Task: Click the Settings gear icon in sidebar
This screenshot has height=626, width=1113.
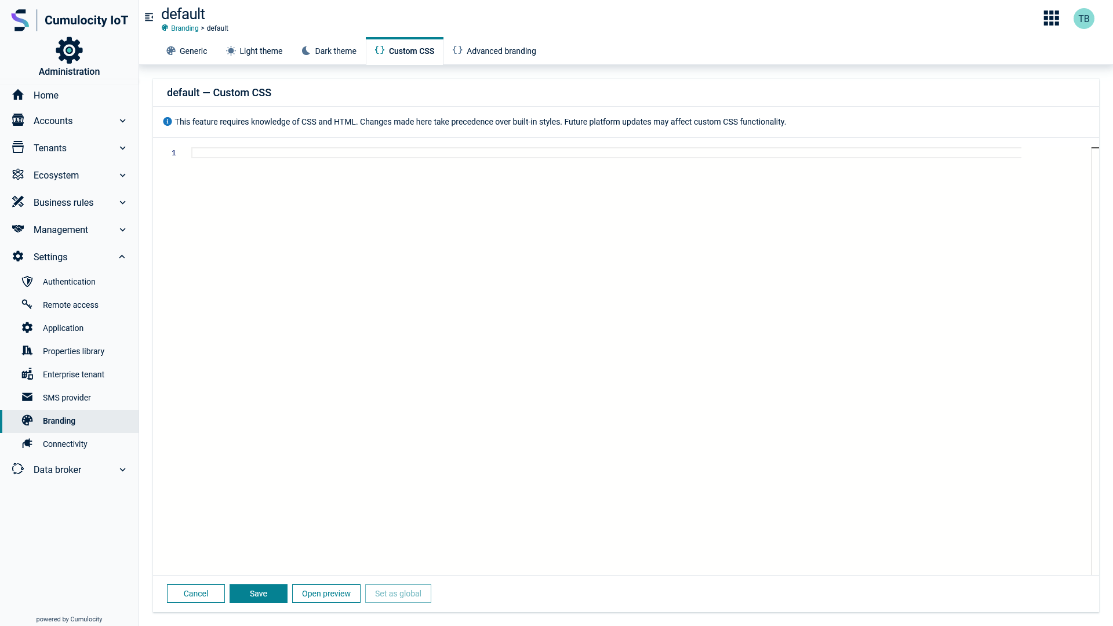Action: [18, 256]
